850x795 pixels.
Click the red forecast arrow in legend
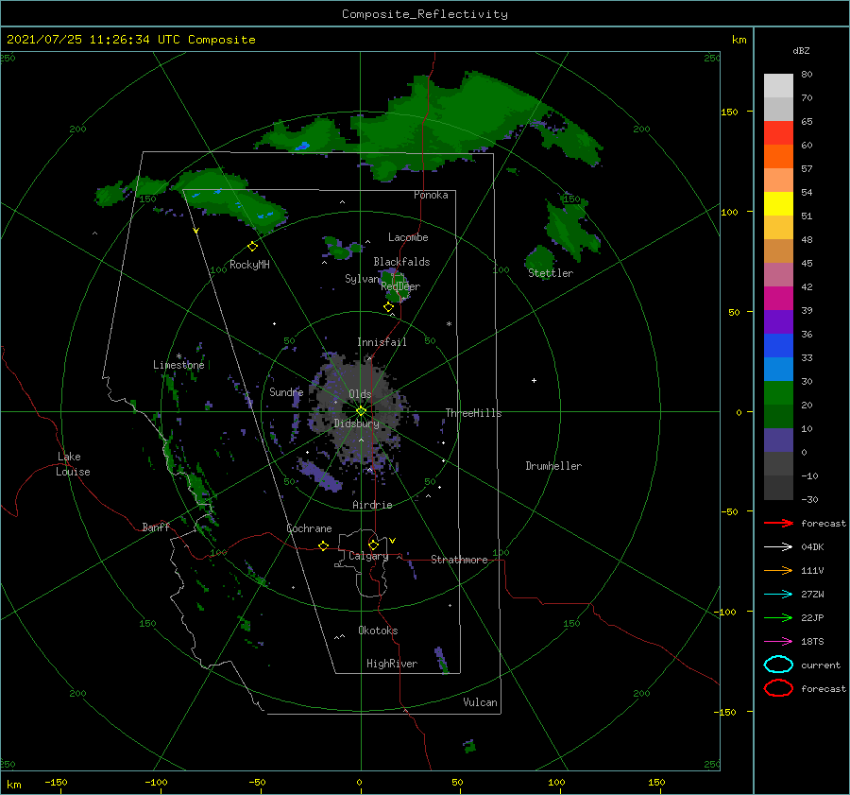coord(778,523)
